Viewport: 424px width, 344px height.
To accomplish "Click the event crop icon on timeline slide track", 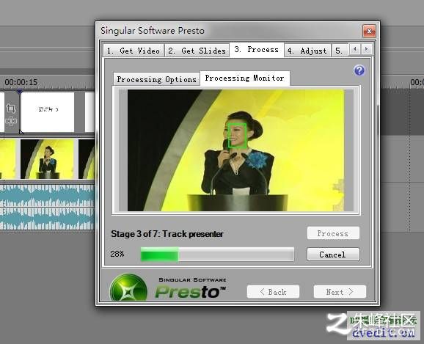I will click(x=11, y=108).
